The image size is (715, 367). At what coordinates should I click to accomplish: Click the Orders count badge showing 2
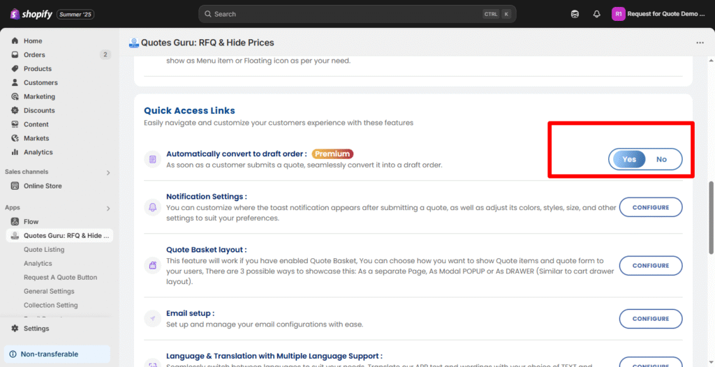point(105,54)
